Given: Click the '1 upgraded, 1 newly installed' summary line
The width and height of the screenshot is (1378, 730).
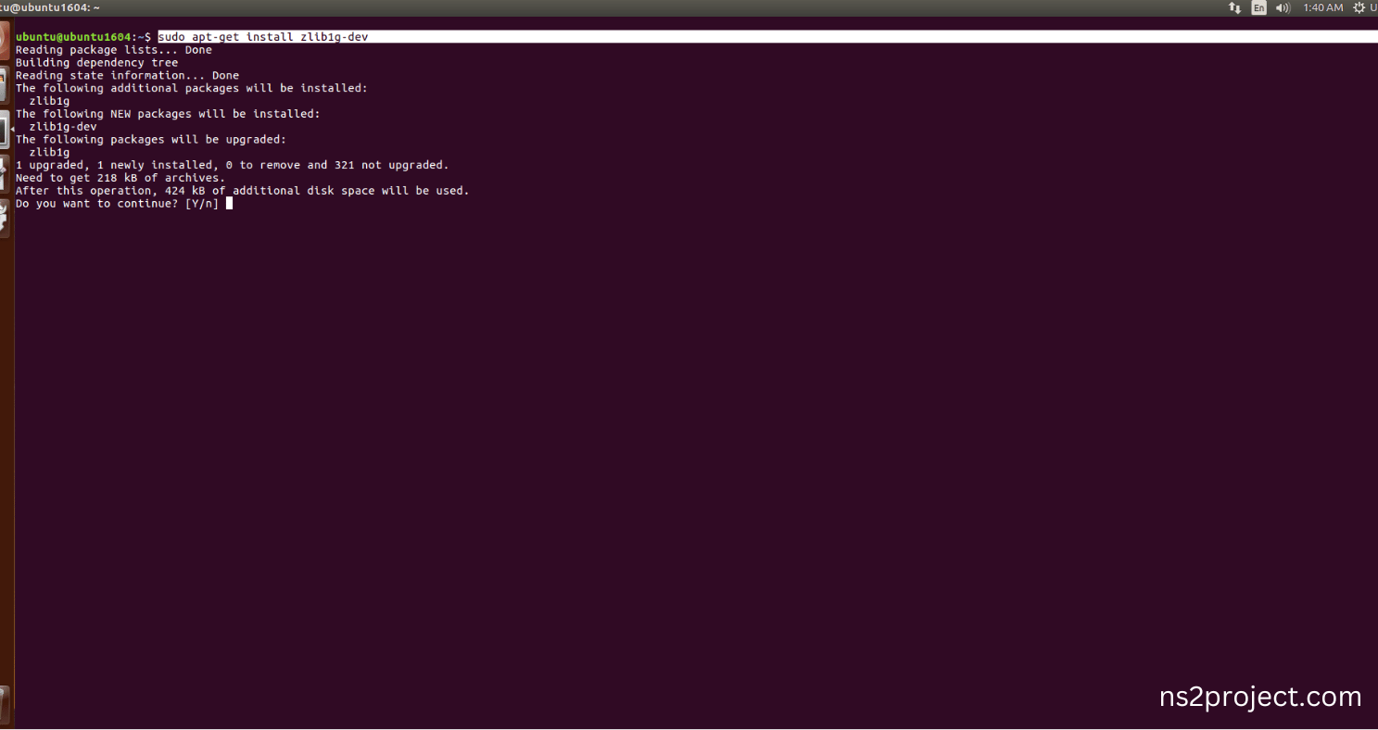Looking at the screenshot, I should click(232, 165).
